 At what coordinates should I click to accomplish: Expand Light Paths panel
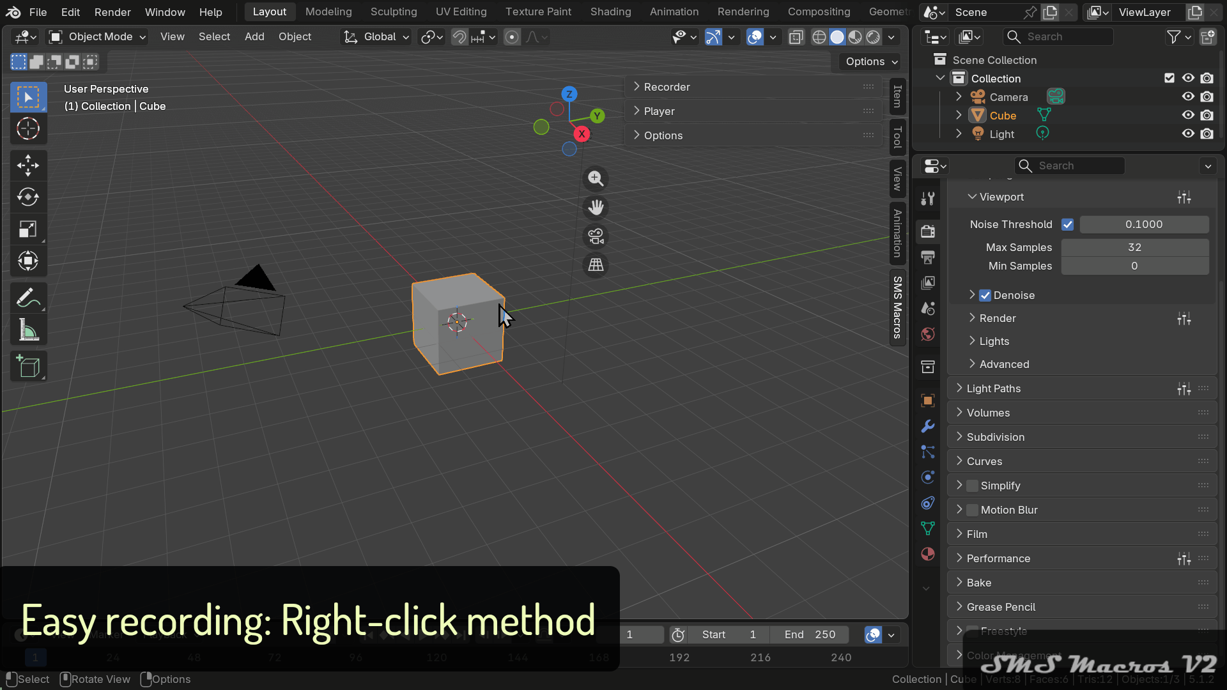tap(1082, 388)
